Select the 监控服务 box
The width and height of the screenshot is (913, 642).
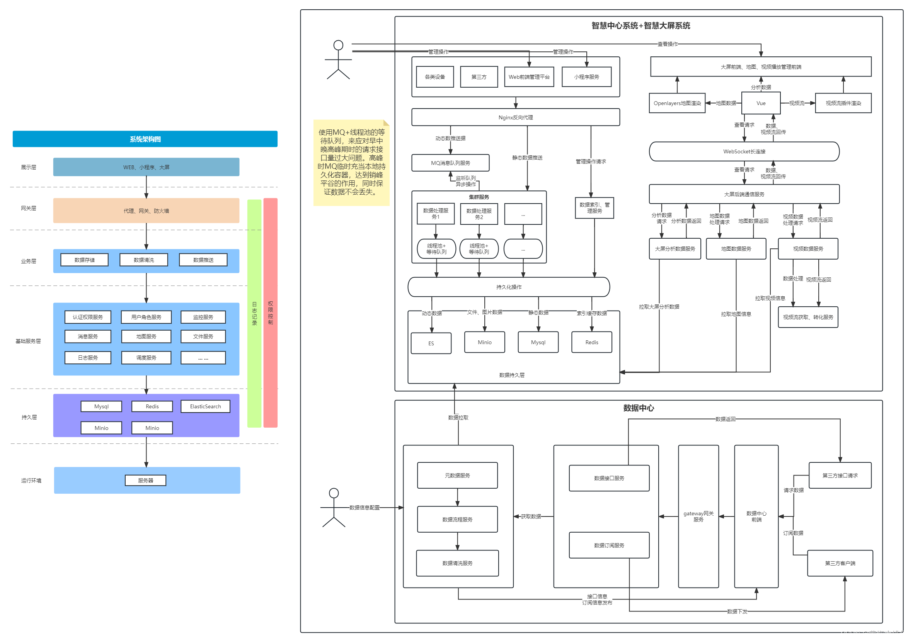click(x=203, y=317)
